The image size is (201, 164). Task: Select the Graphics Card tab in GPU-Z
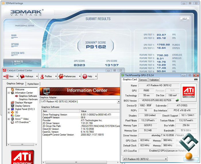coord(130,79)
